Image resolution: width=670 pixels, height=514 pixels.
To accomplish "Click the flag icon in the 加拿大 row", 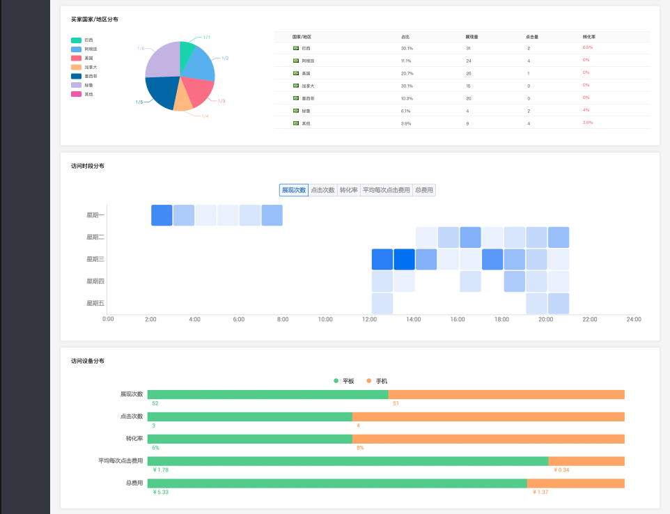I will [x=296, y=86].
